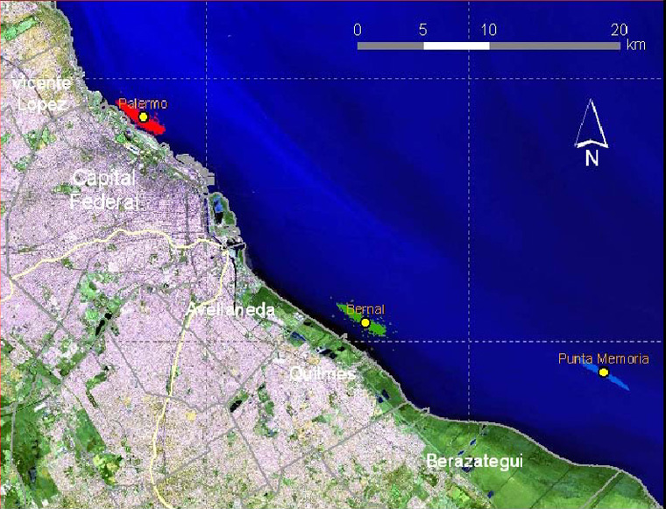Click the letter N below the arrow

[x=592, y=159]
